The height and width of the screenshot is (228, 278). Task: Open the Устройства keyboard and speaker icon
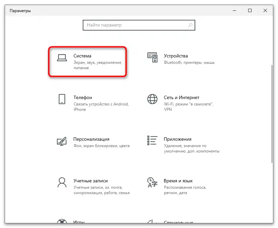coord(152,57)
